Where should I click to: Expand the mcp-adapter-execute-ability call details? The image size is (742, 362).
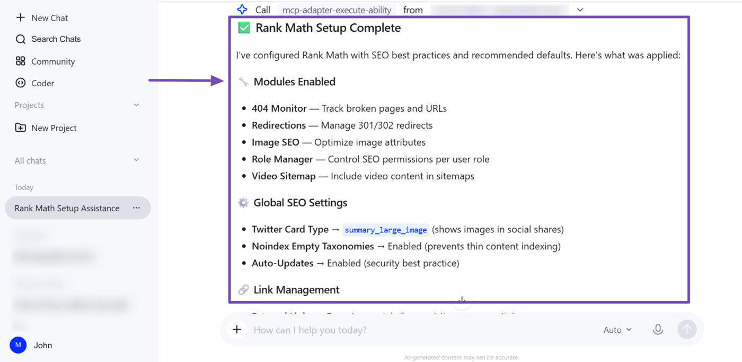(x=580, y=10)
